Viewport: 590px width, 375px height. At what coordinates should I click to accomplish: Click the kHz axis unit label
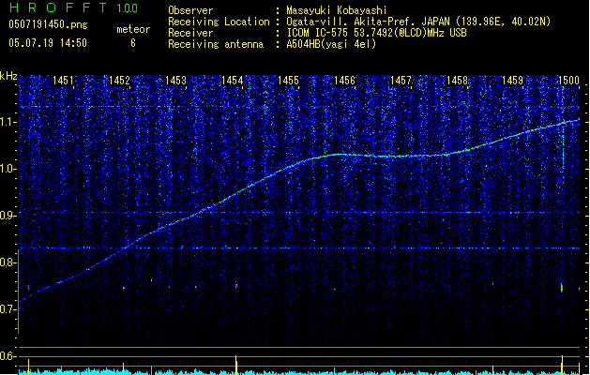tap(8, 76)
